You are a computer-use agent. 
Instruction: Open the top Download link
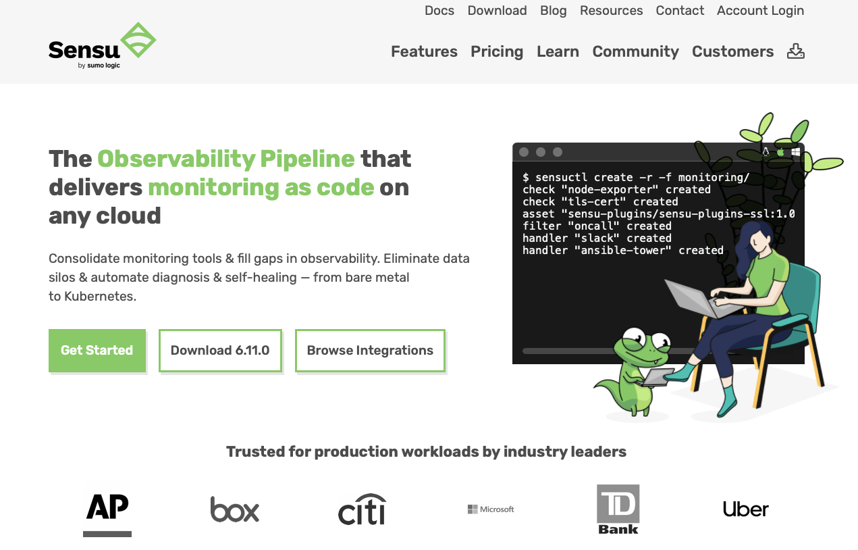pos(498,11)
